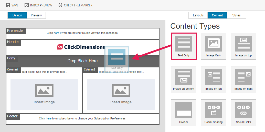Select the Image Only content type
The width and height of the screenshot is (265, 132).
(x=214, y=46)
